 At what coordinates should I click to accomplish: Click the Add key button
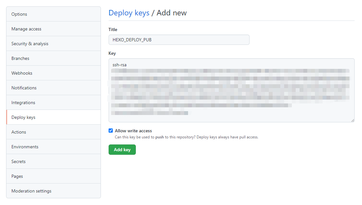[122, 150]
